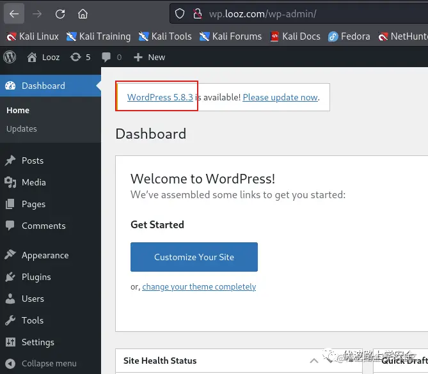428x374 pixels.
Task: Click the Media camera-music icon
Action: click(10, 182)
